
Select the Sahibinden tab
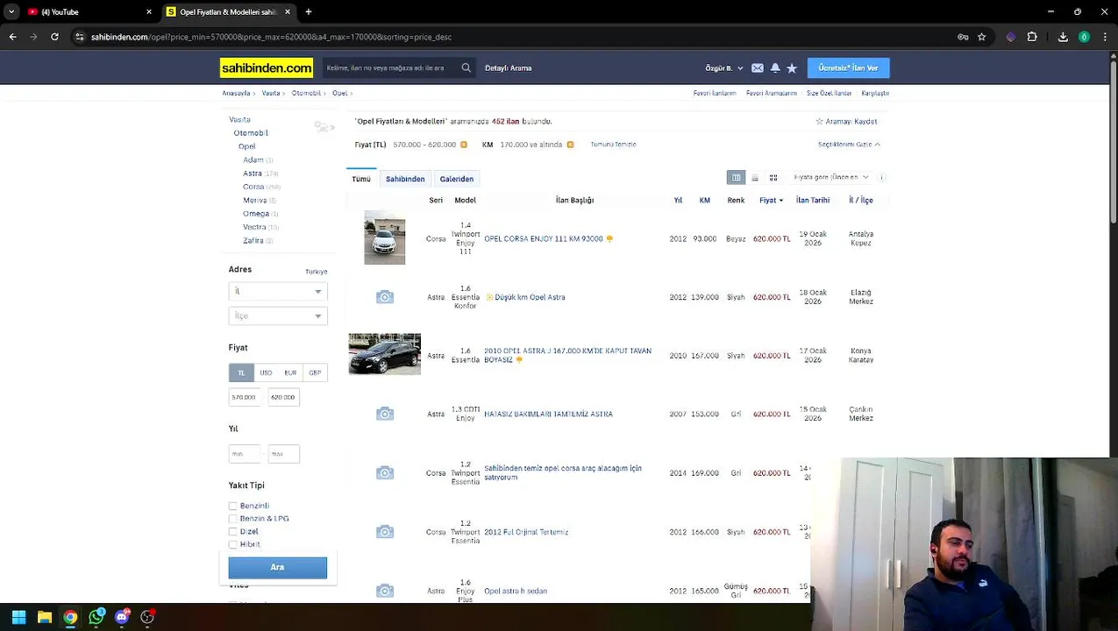coord(405,179)
